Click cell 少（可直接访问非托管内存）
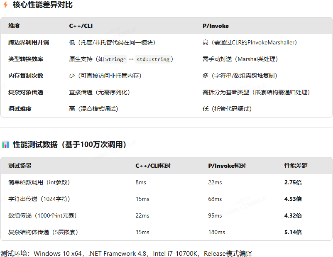 click(x=105, y=76)
